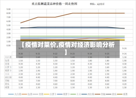Select the 白萝卜 legend entry
The height and width of the screenshot is (98, 136).
pyautogui.click(x=50, y=94)
